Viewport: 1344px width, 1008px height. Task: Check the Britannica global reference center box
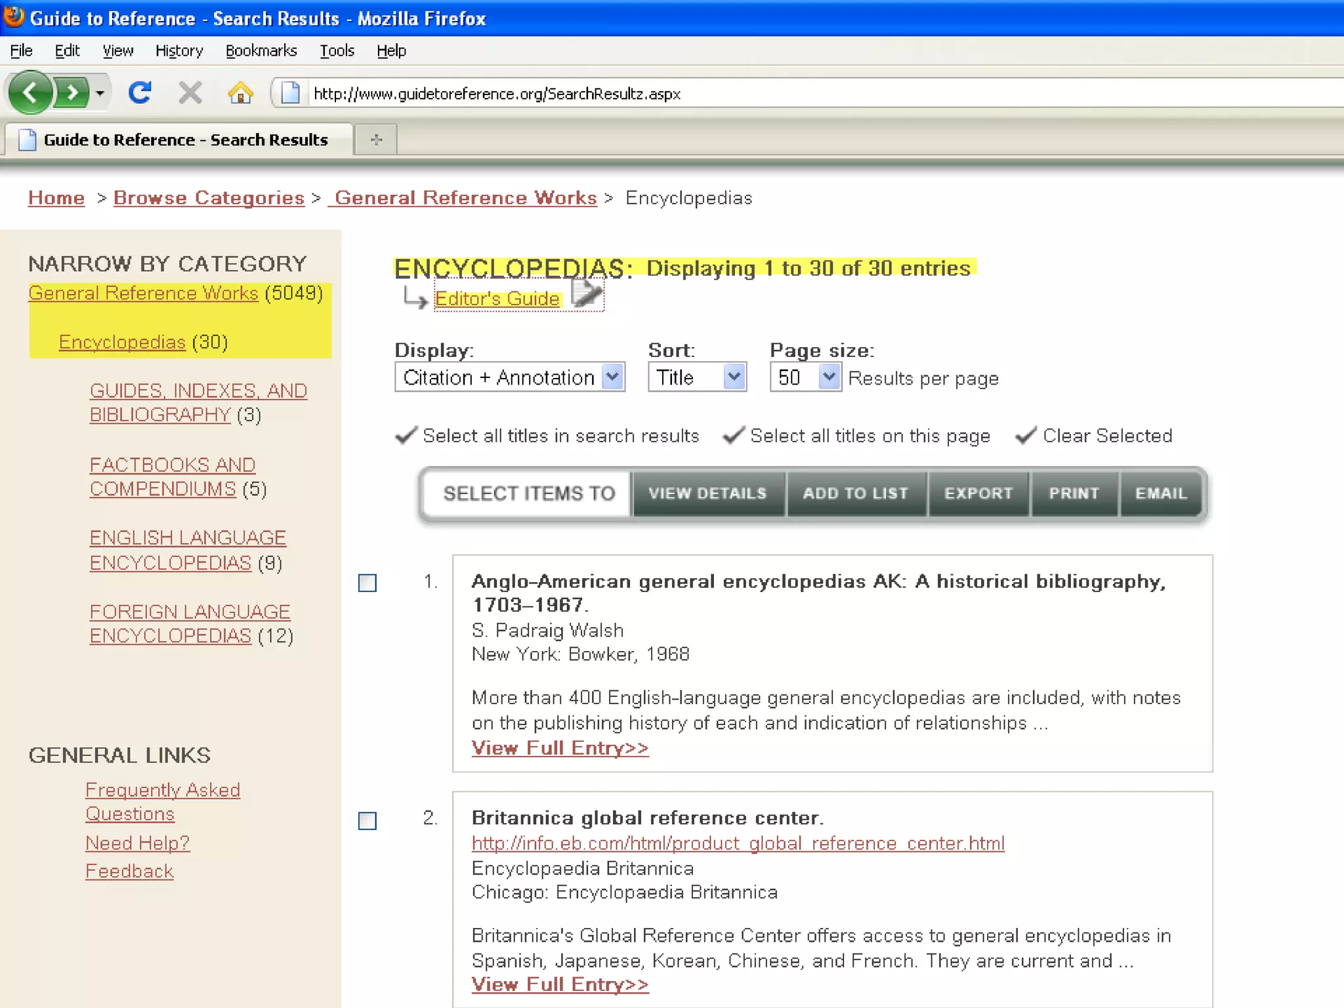pos(367,821)
